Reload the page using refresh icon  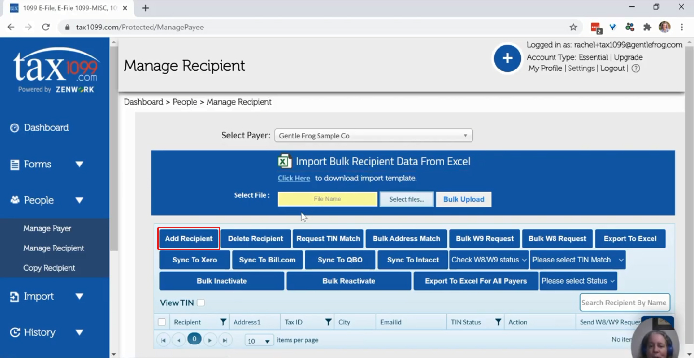(x=46, y=27)
